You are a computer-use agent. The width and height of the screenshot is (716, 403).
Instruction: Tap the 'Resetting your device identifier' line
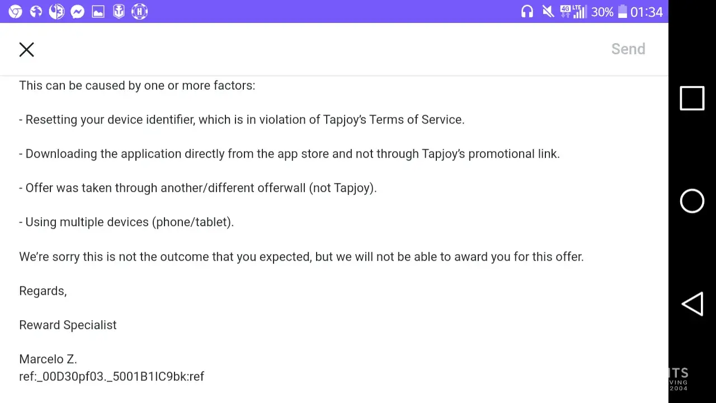click(242, 120)
